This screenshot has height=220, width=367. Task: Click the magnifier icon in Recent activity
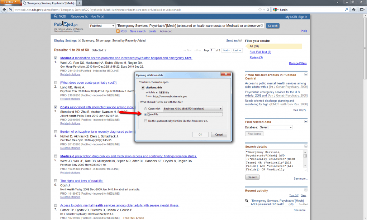click(247, 201)
